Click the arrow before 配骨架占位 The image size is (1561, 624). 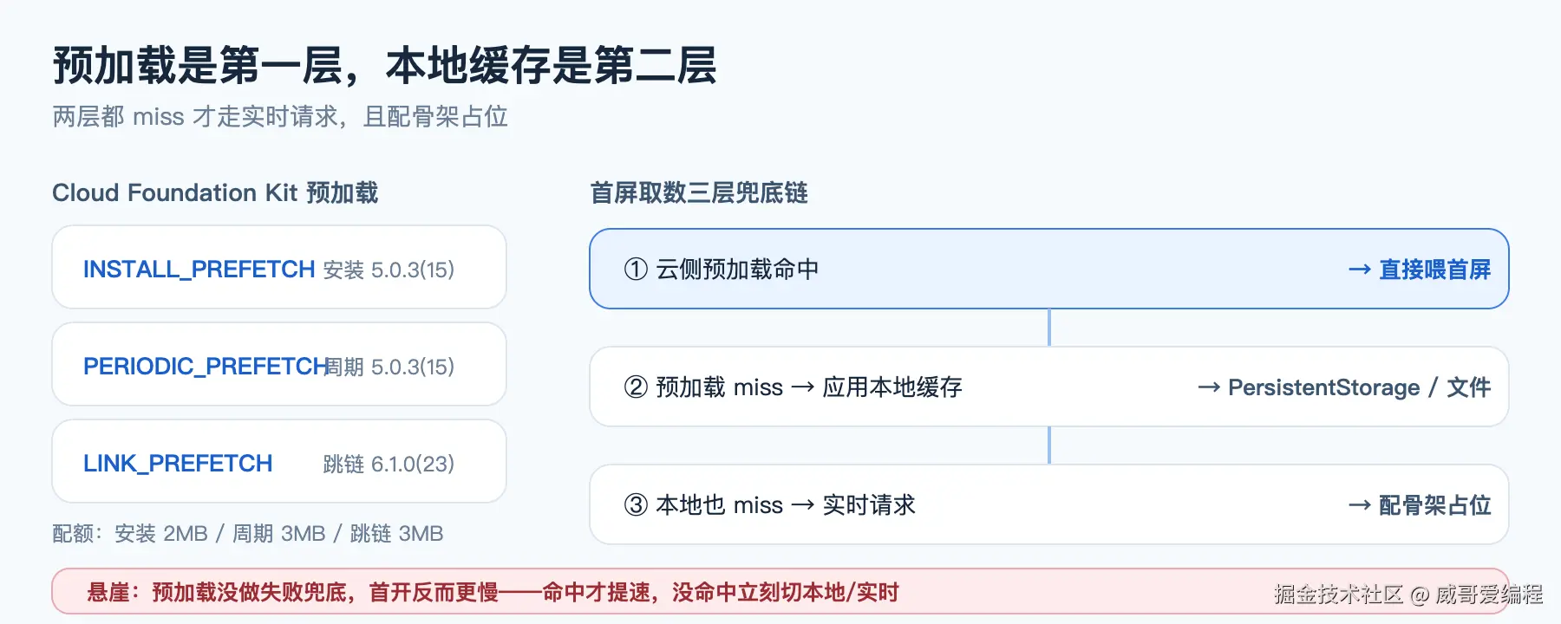point(1360,506)
